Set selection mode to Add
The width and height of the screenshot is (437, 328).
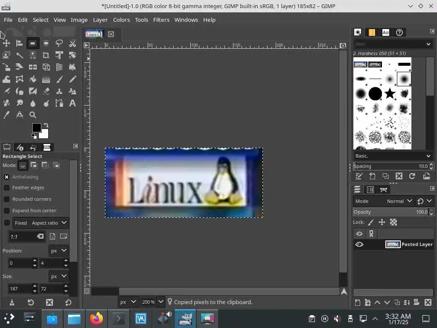[x=34, y=165]
